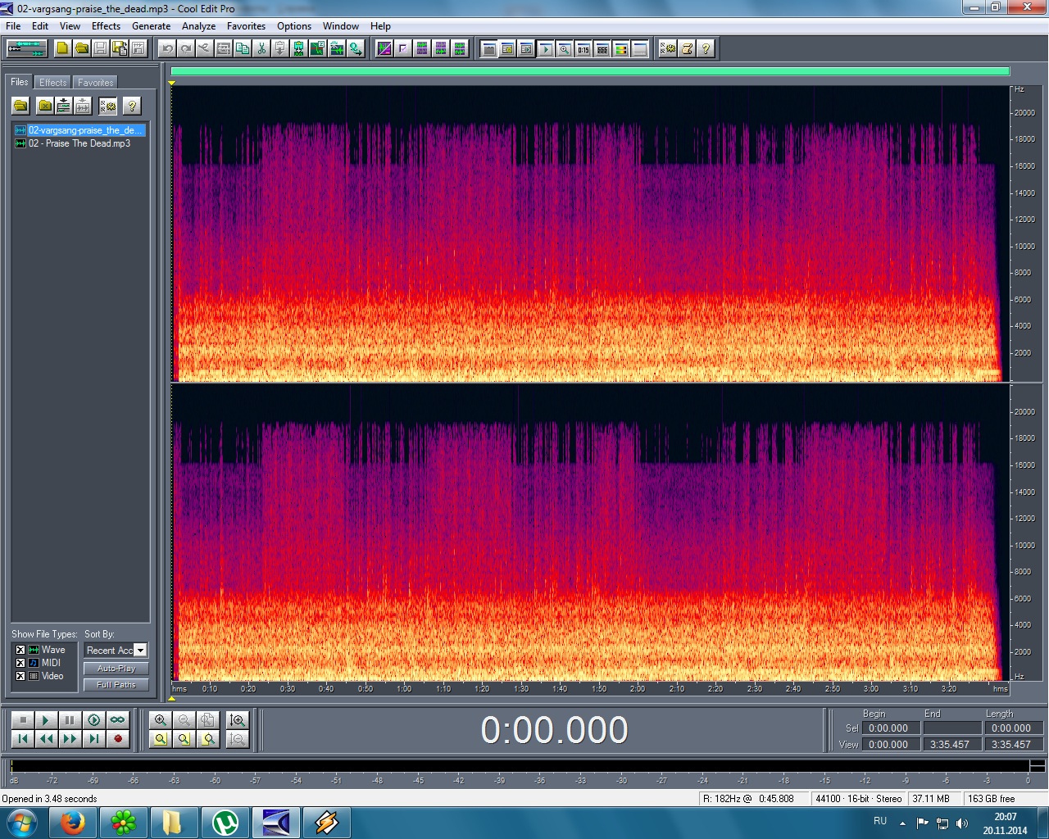Click the Zoom In Vertically button
The width and height of the screenshot is (1049, 839).
(238, 720)
